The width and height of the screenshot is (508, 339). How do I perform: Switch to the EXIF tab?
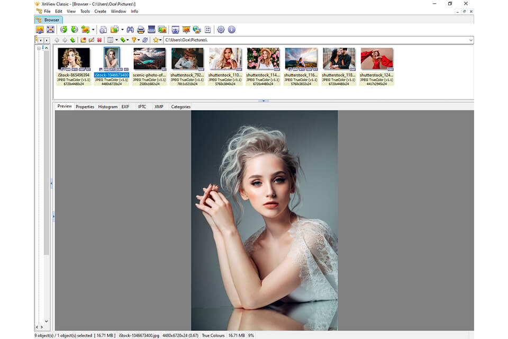pos(125,106)
